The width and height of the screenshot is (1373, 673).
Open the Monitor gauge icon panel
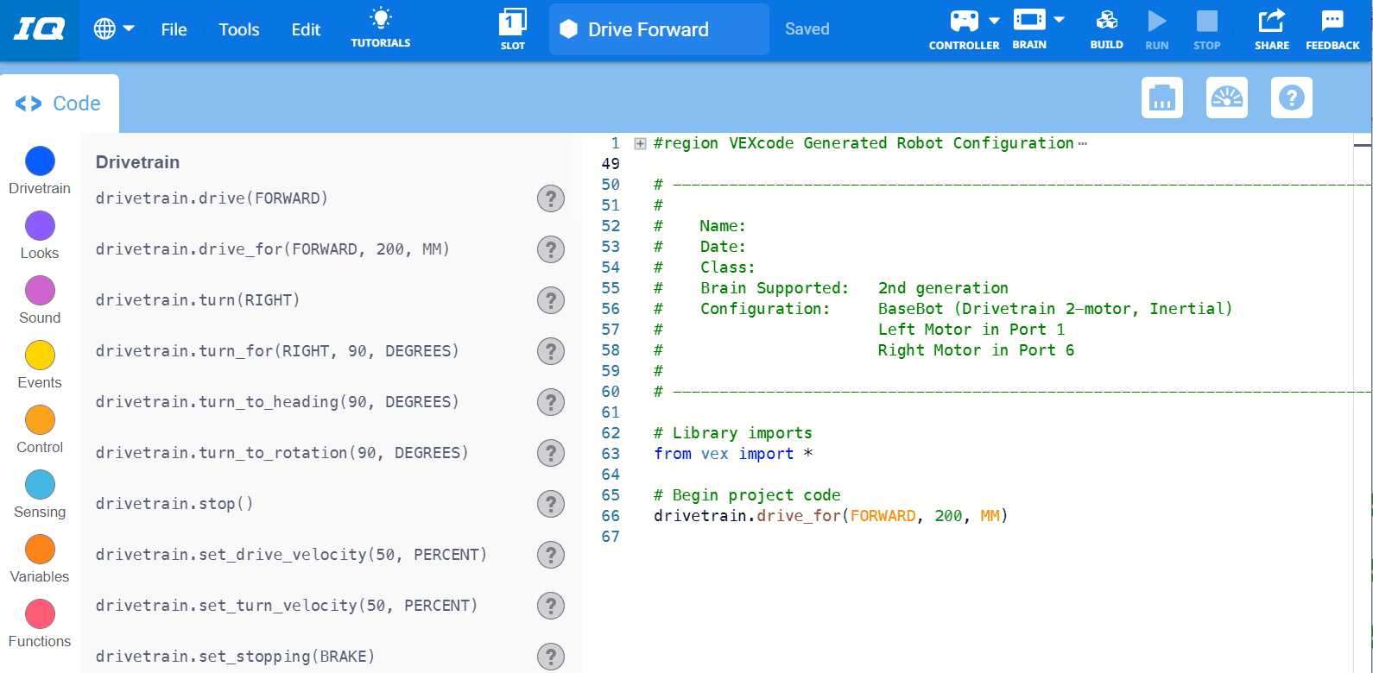click(1227, 97)
